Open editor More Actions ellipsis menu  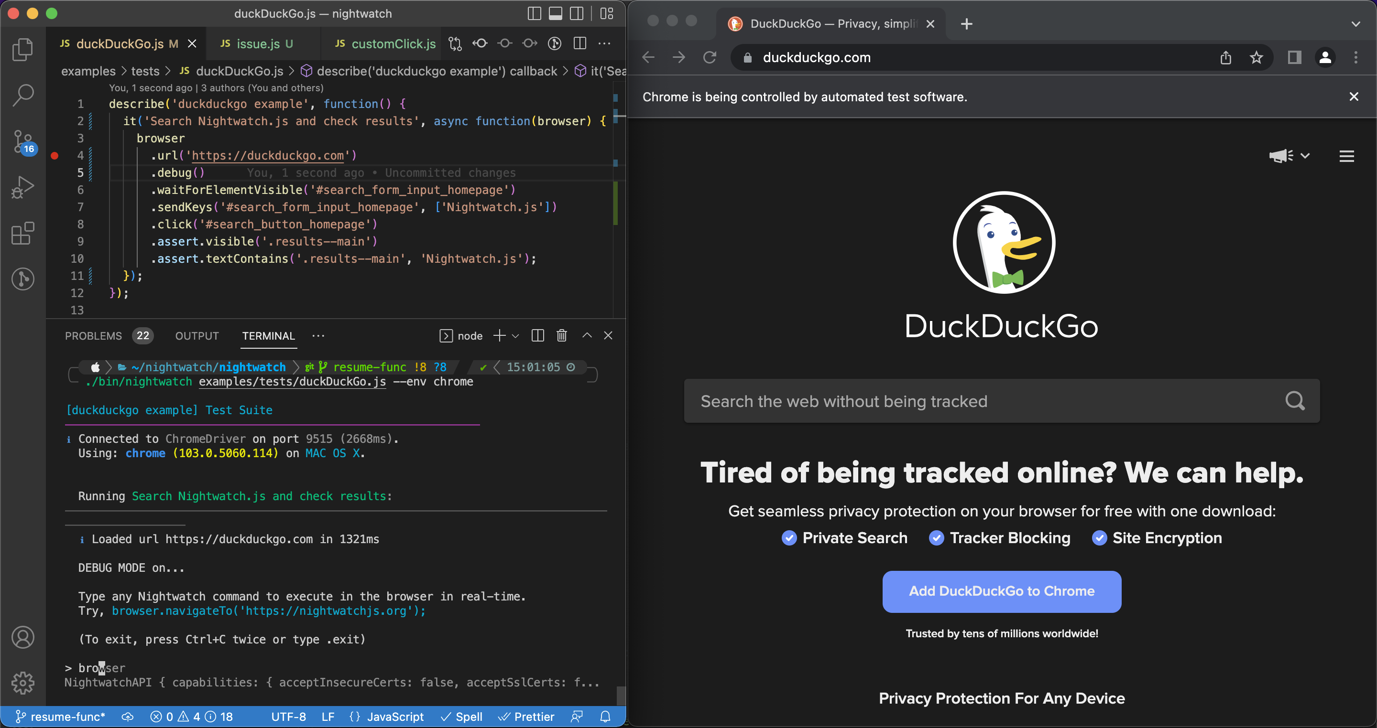click(x=604, y=44)
